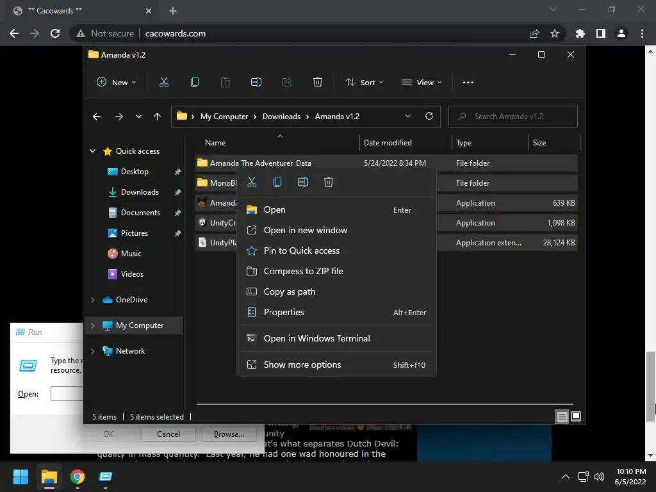Choose Compress to ZIP file
Viewport: 656px width, 492px height.
click(336, 272)
